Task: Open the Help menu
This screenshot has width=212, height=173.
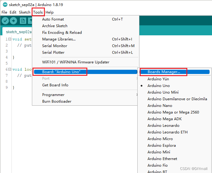Action: [x=49, y=12]
